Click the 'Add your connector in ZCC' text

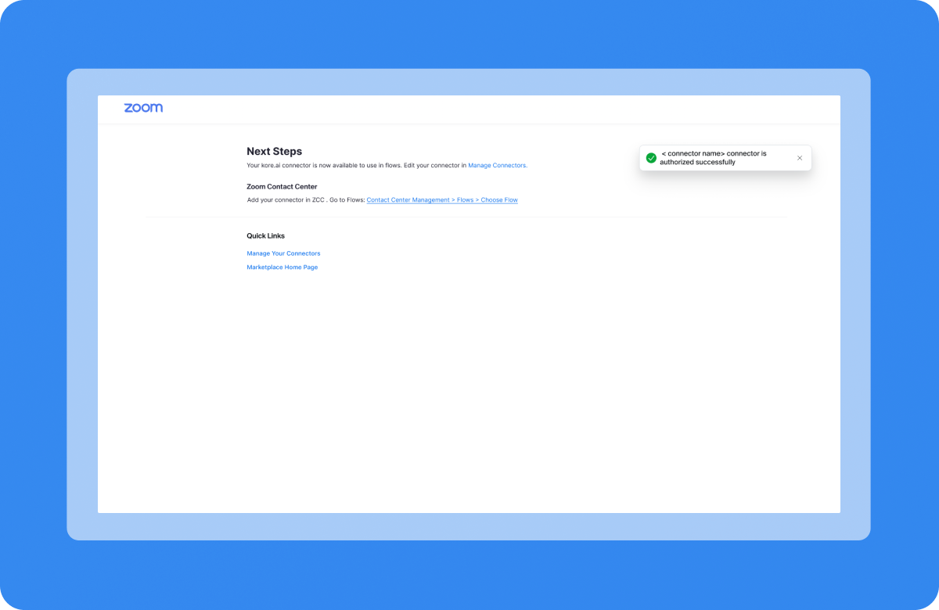(286, 200)
